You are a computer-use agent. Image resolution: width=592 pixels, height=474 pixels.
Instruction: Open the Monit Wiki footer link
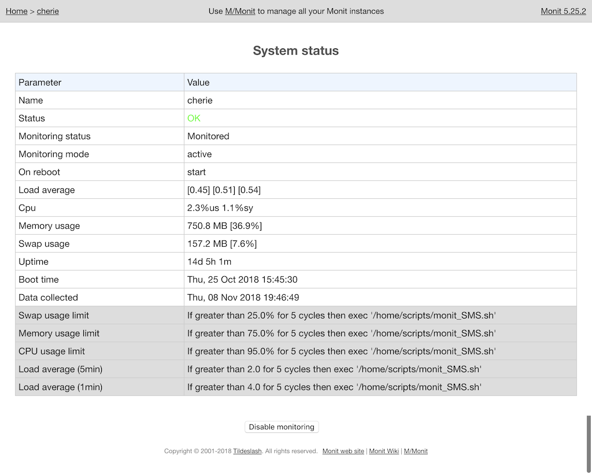(384, 451)
